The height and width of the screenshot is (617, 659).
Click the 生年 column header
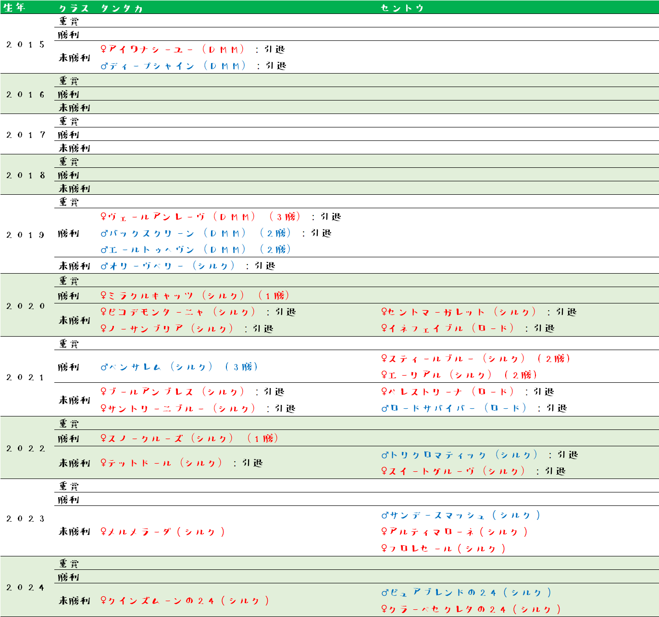click(x=14, y=8)
